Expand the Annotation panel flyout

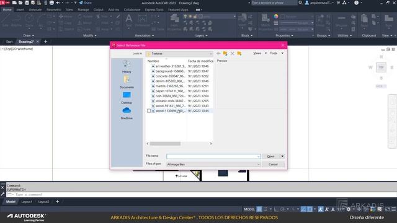[x=145, y=36]
